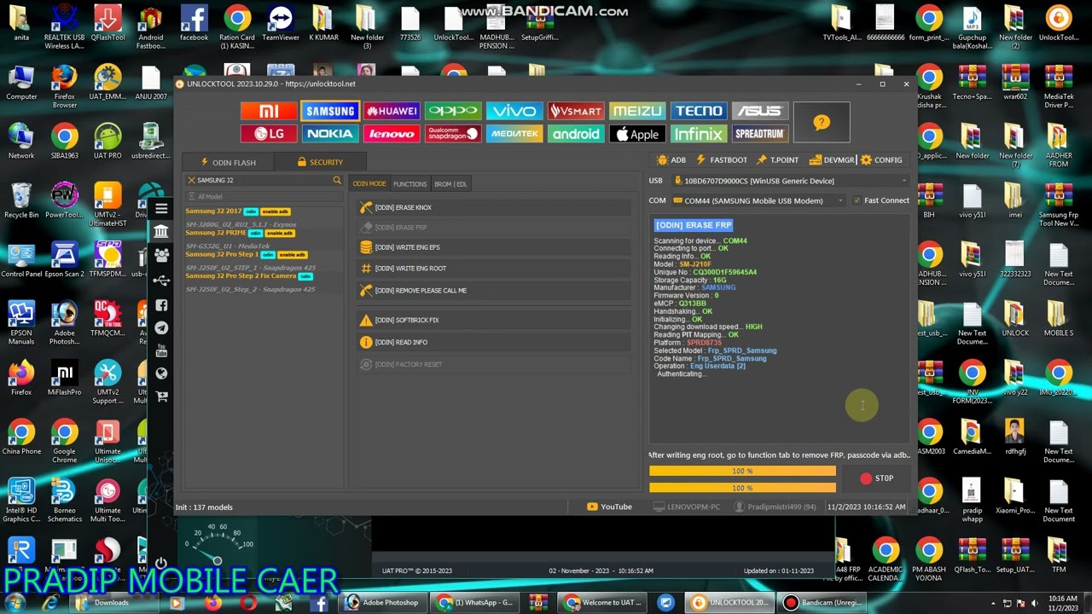Pick the OPPO brand tile
The width and height of the screenshot is (1092, 614).
453,111
